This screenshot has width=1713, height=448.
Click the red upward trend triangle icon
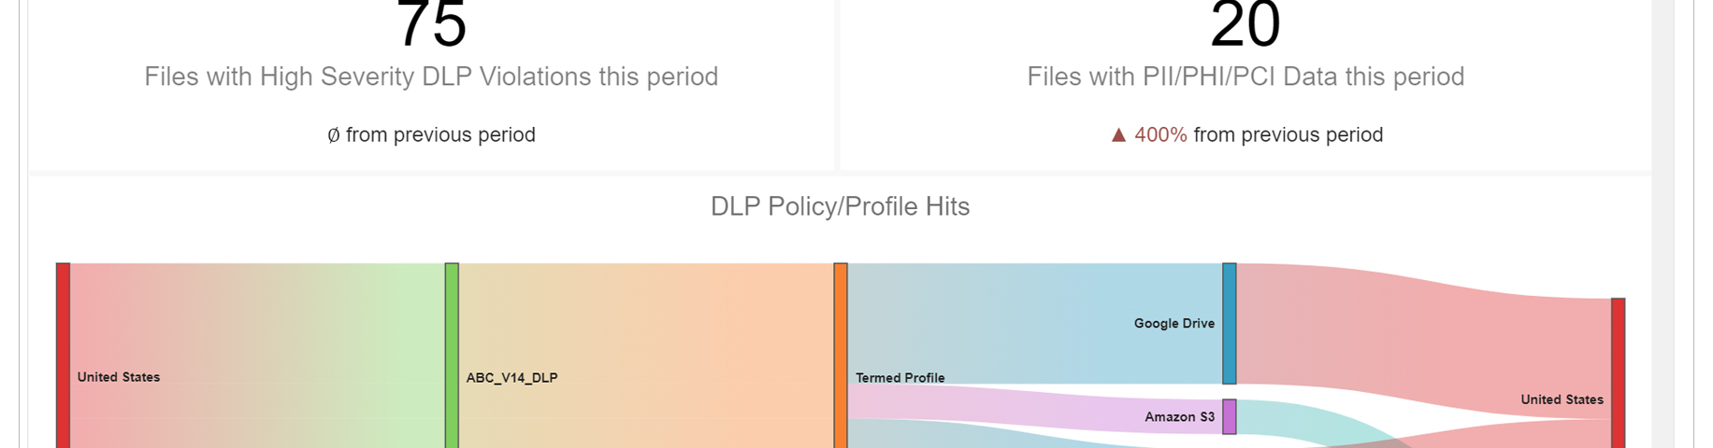pyautogui.click(x=1118, y=135)
